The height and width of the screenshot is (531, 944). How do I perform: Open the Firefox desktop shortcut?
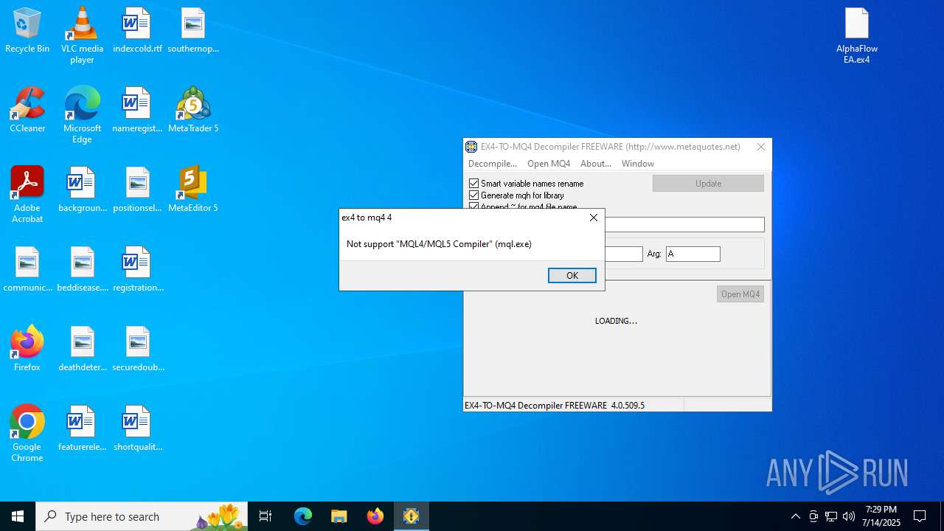tap(27, 350)
